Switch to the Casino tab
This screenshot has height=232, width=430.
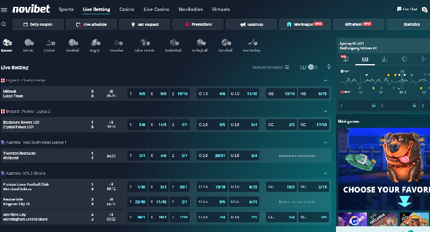(x=127, y=9)
